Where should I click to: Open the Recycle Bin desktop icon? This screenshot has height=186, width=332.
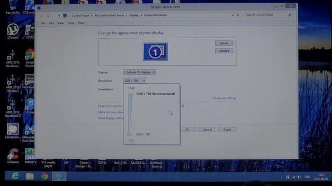coord(13,7)
